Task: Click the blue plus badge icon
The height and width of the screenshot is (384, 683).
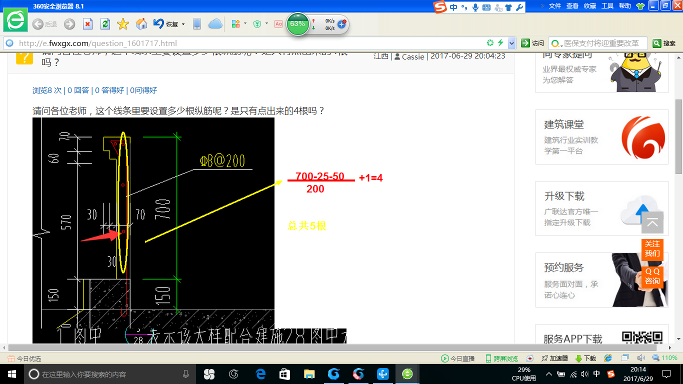Action: tap(342, 24)
